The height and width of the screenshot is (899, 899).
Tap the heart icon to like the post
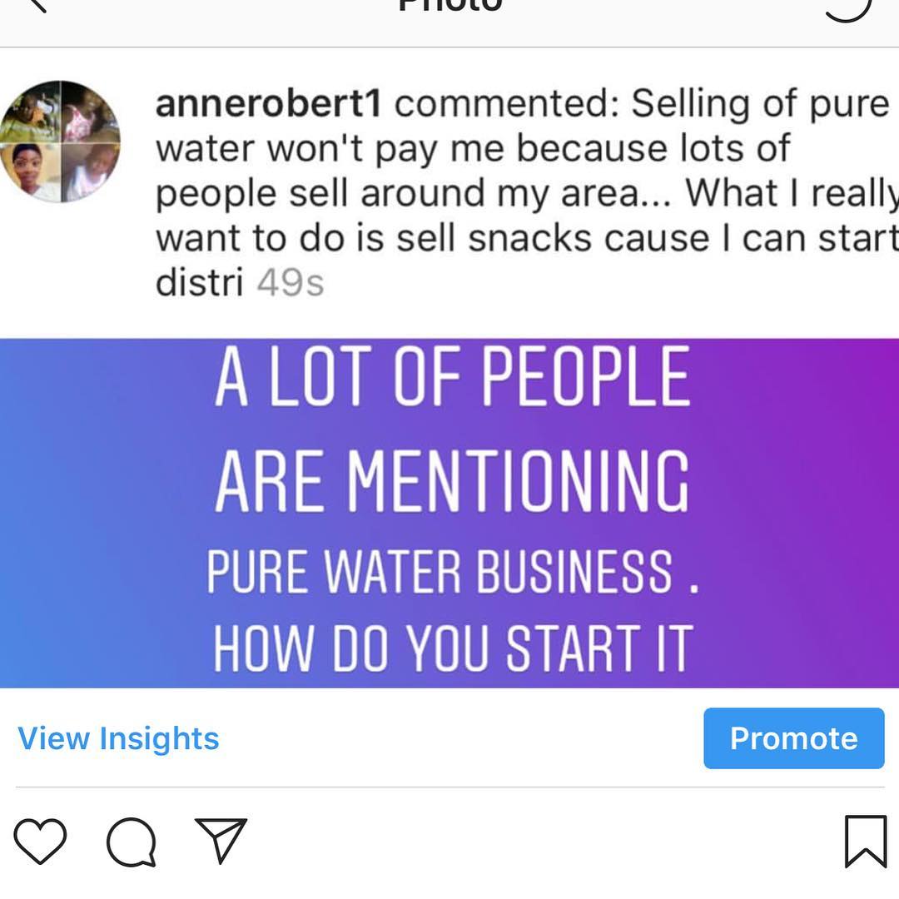point(40,840)
